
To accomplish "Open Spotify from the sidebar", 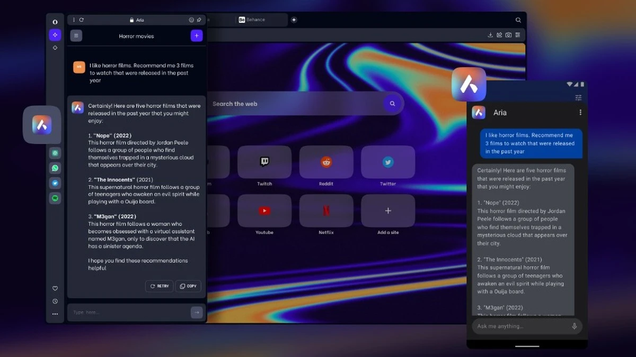I will click(55, 198).
